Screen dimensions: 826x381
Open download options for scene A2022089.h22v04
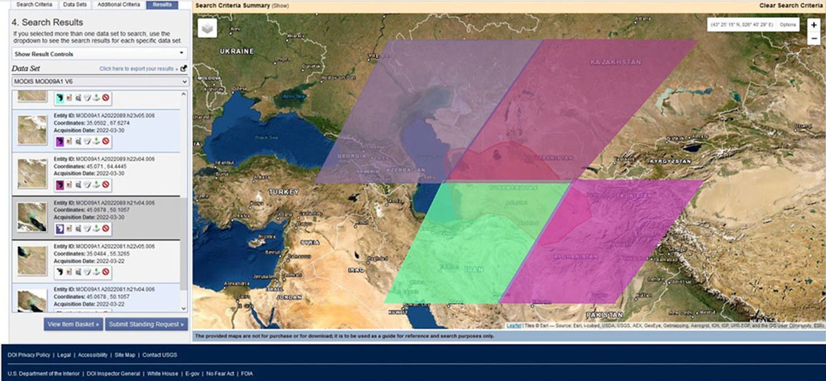[97, 184]
